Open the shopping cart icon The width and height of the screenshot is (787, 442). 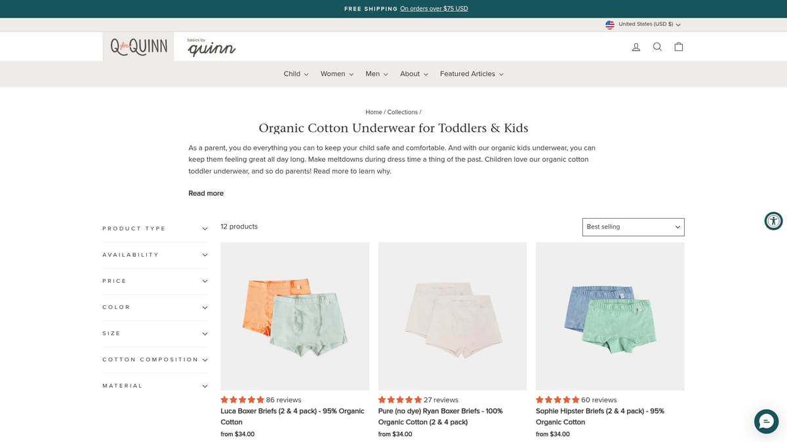tap(679, 47)
